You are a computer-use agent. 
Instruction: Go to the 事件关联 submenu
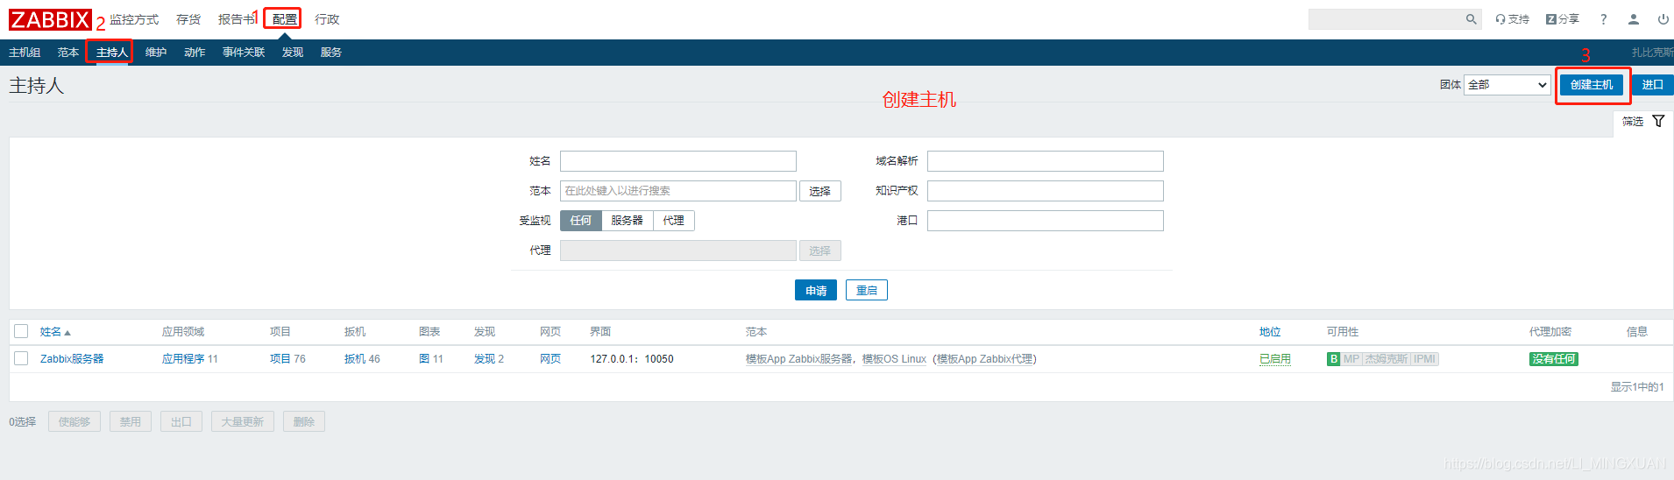pyautogui.click(x=244, y=53)
